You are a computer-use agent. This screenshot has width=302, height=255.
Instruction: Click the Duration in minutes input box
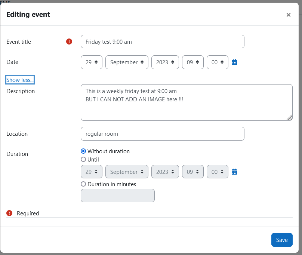pyautogui.click(x=117, y=196)
